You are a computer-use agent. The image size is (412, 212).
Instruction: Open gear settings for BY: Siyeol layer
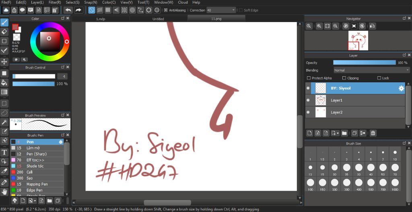tap(401, 88)
